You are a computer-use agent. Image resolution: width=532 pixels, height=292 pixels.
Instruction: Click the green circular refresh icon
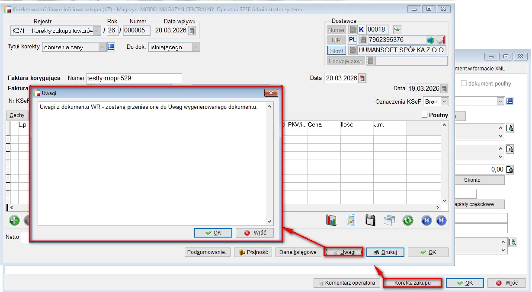click(x=407, y=220)
